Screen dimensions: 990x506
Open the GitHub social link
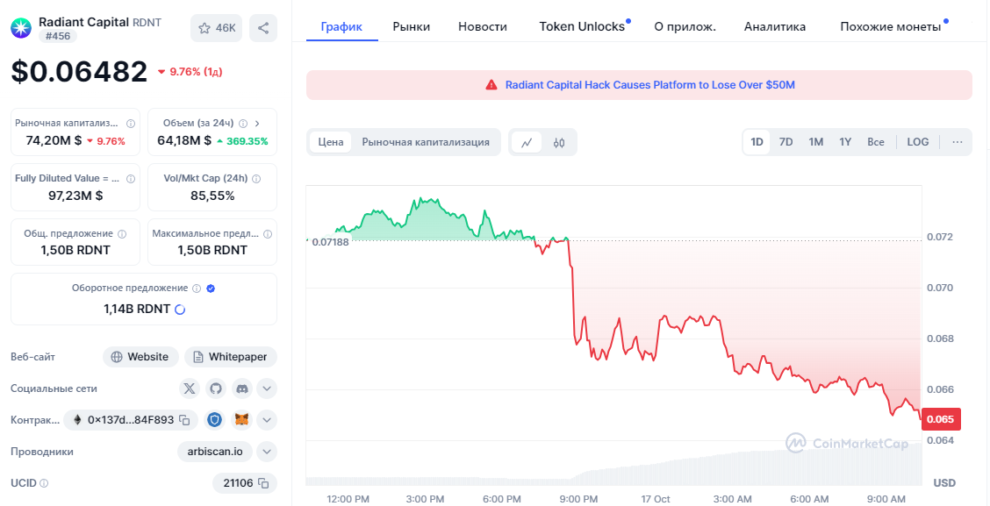pyautogui.click(x=216, y=388)
